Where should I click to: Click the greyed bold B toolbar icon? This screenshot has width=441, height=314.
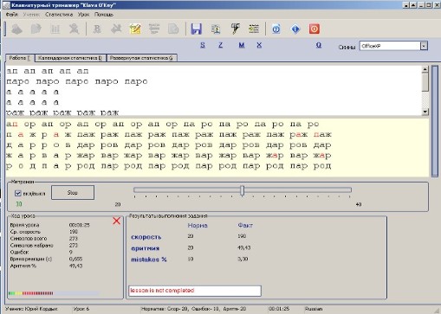click(97, 29)
